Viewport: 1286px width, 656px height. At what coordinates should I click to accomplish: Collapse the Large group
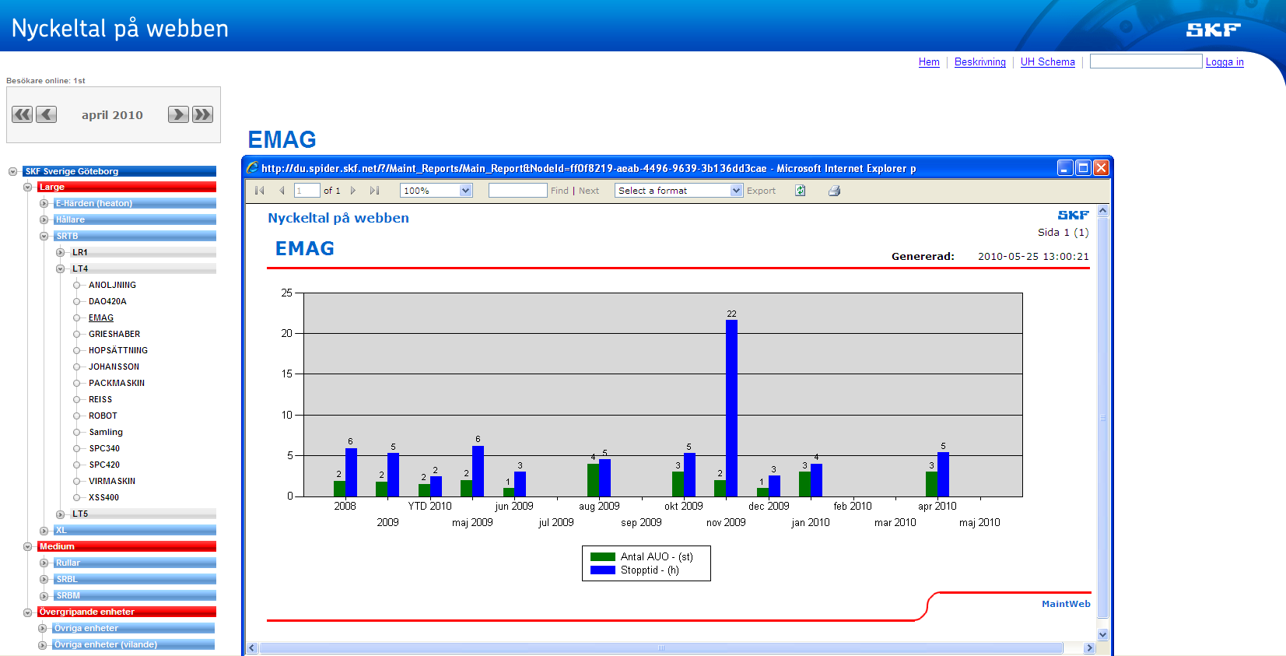click(x=27, y=188)
